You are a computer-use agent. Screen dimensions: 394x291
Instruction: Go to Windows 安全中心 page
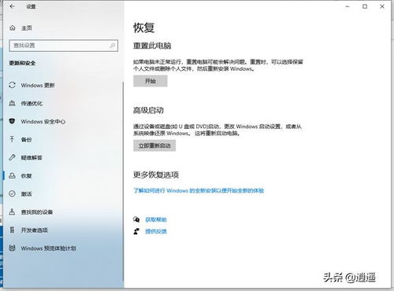click(x=43, y=122)
